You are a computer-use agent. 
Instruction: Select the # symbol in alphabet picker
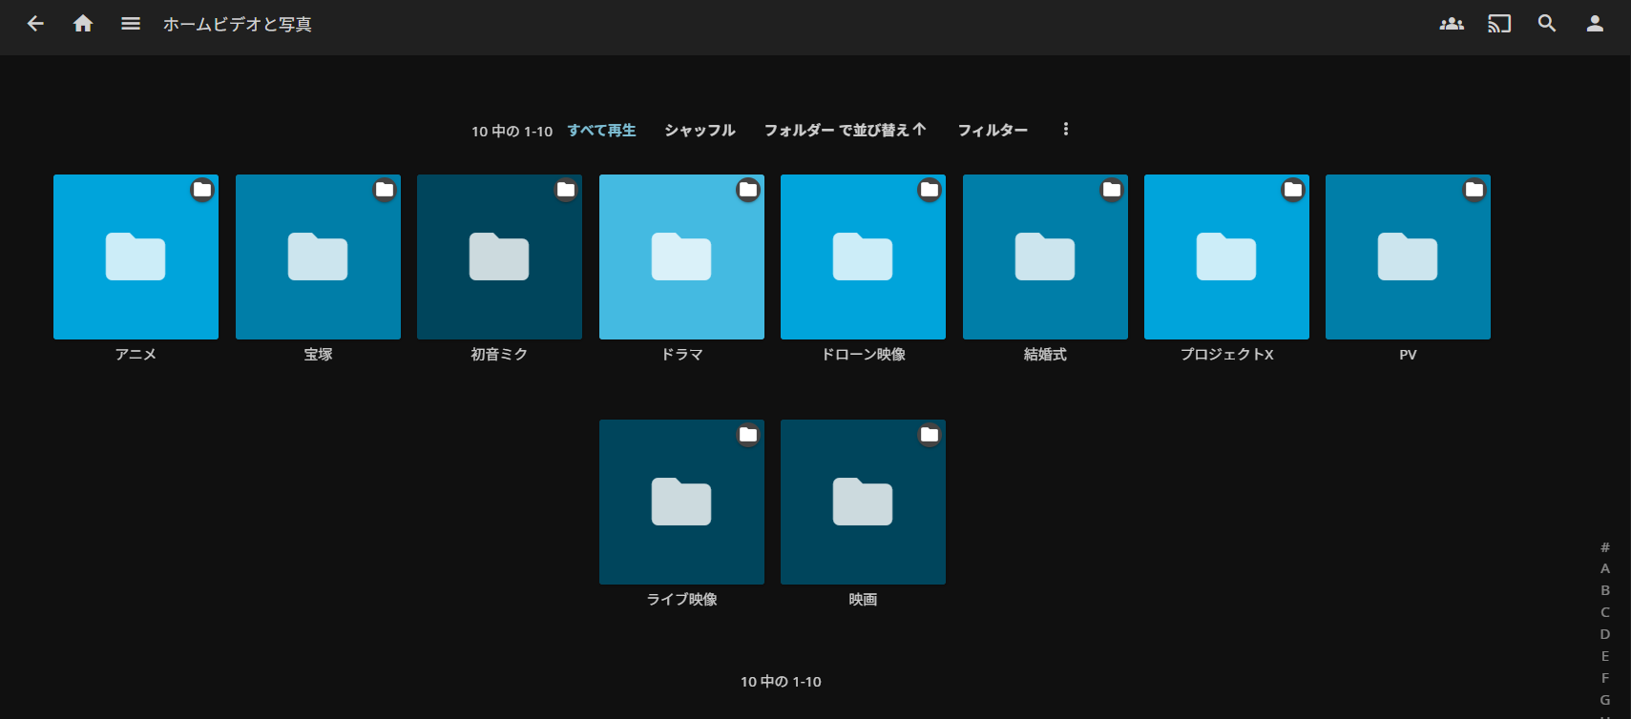tap(1605, 547)
